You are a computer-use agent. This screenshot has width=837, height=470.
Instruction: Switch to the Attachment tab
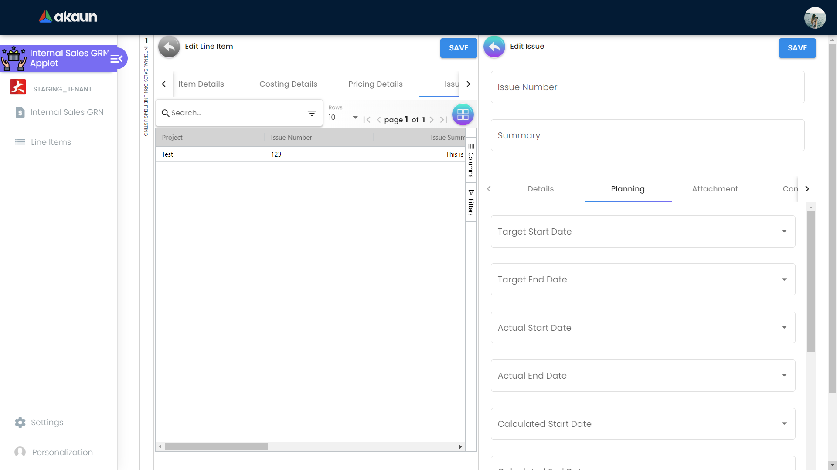715,189
